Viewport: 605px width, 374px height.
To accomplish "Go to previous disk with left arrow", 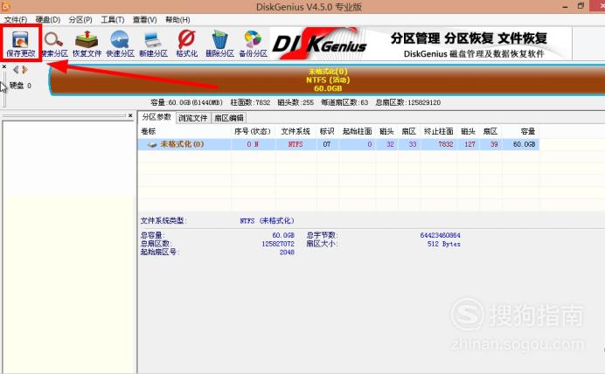I will click(16, 69).
